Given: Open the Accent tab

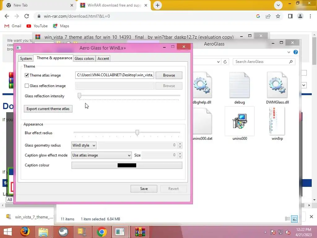Looking at the screenshot, I should click(x=103, y=59).
